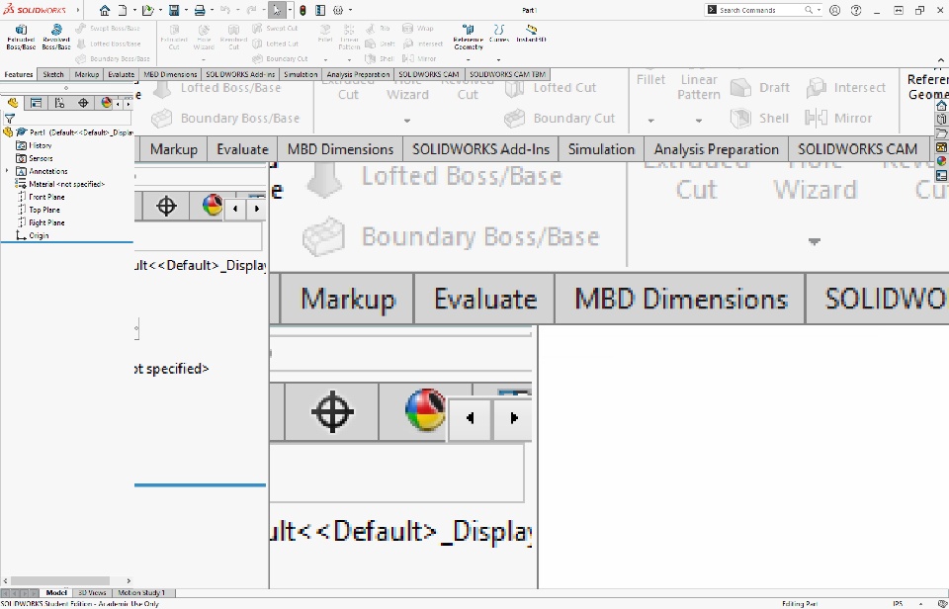Open Appearances in the right task pane

(941, 161)
